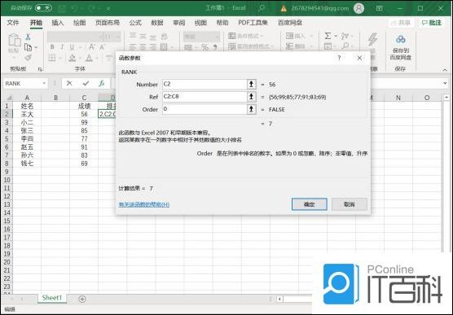
Task: Click the Find magnifier icon in ribbon
Action: (x=345, y=46)
